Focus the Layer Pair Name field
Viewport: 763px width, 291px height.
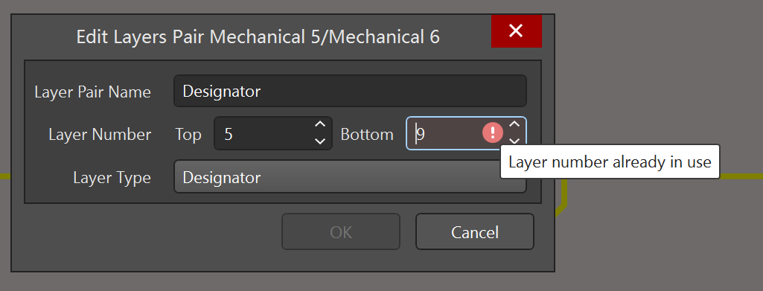click(x=350, y=91)
